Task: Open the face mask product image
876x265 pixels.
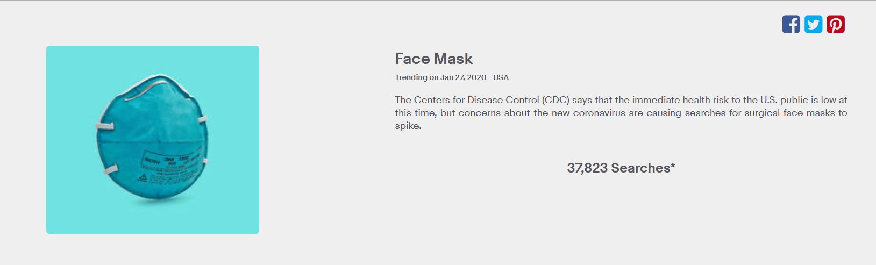Action: coord(153,140)
